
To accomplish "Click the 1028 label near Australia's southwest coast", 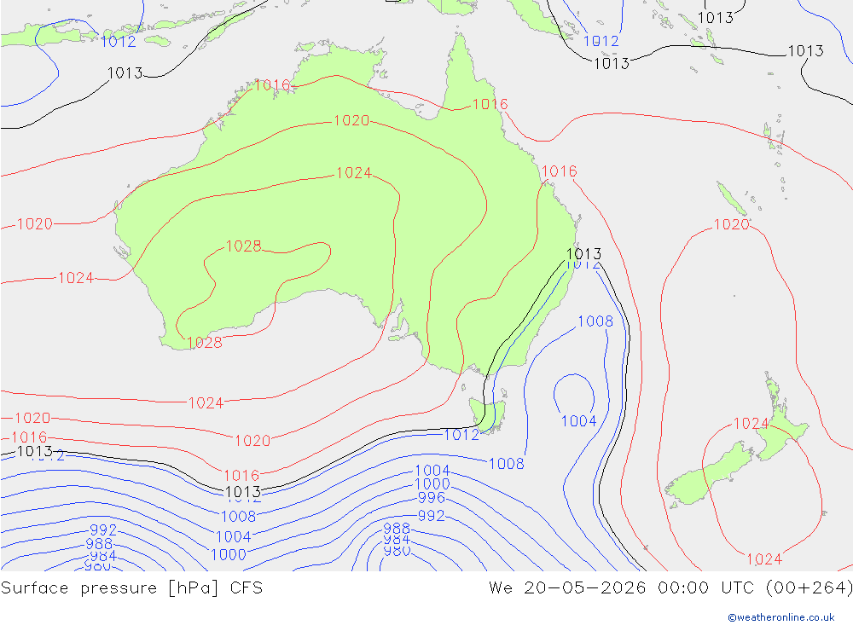I will point(205,342).
